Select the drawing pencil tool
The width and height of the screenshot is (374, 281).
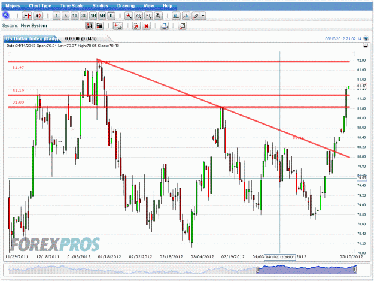coord(196,16)
